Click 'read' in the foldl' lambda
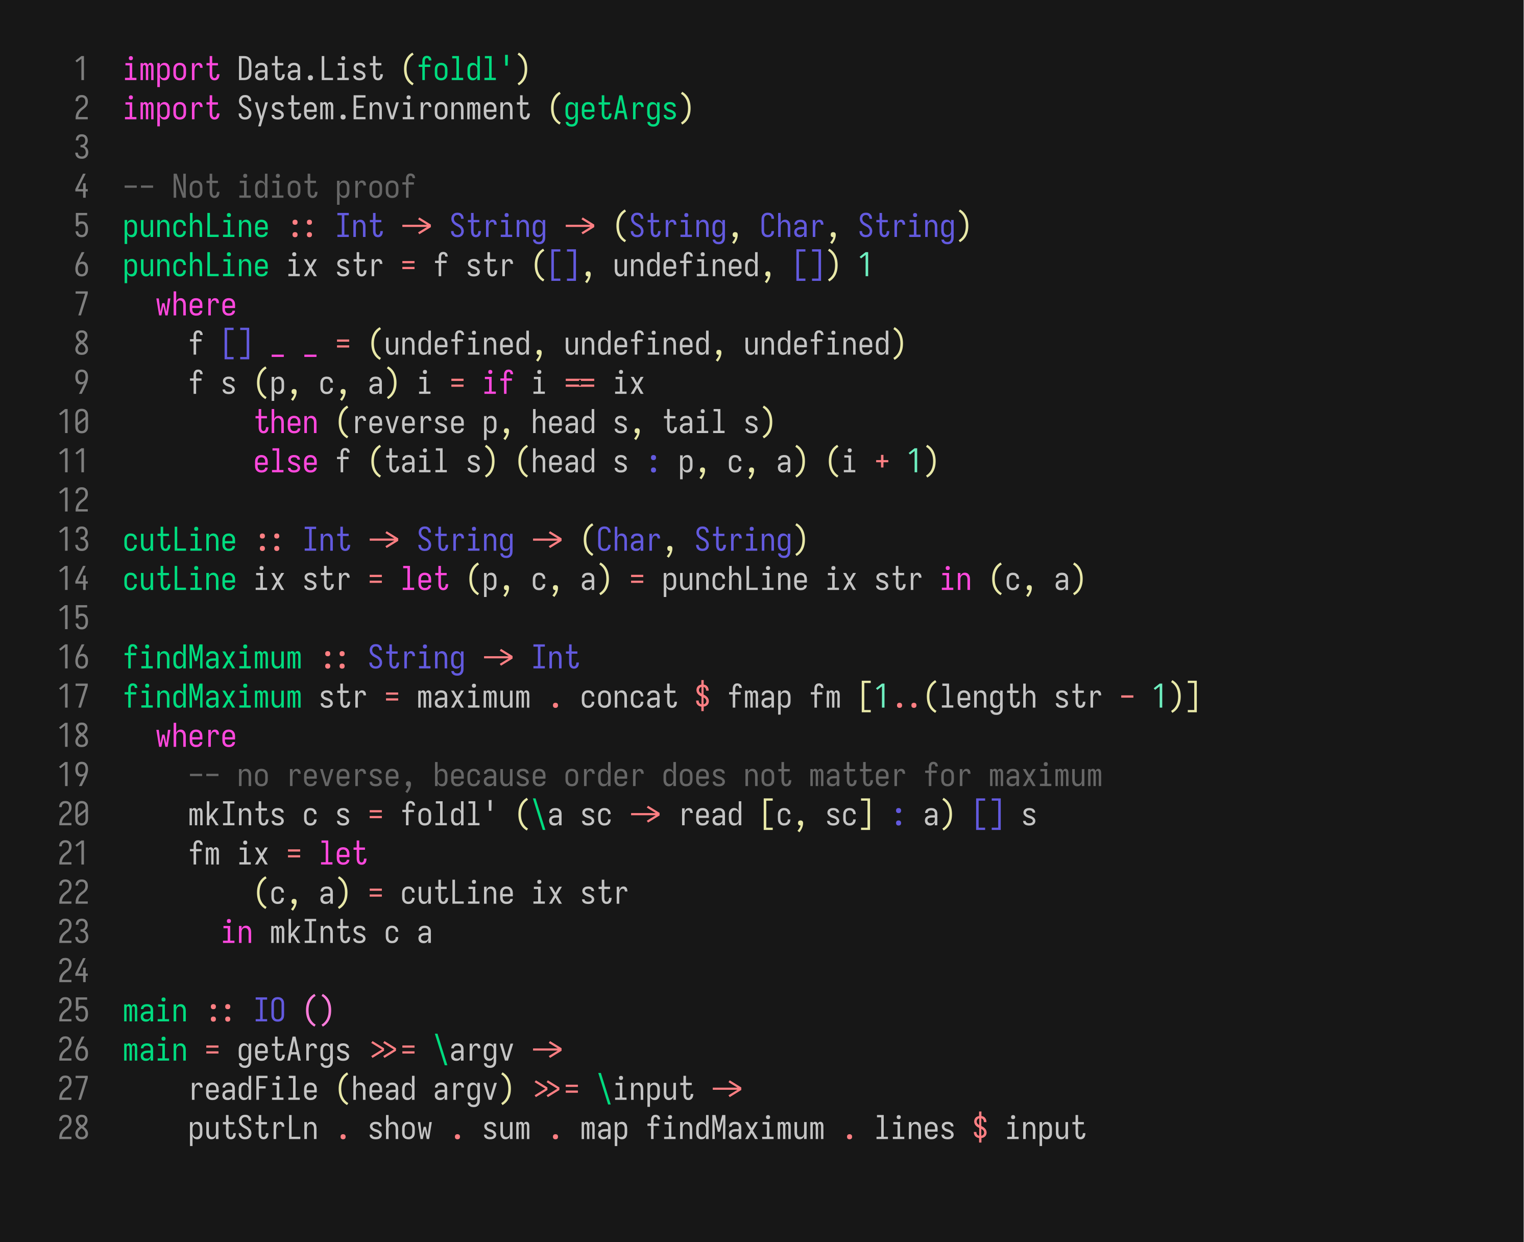This screenshot has width=1524, height=1242. click(x=710, y=816)
